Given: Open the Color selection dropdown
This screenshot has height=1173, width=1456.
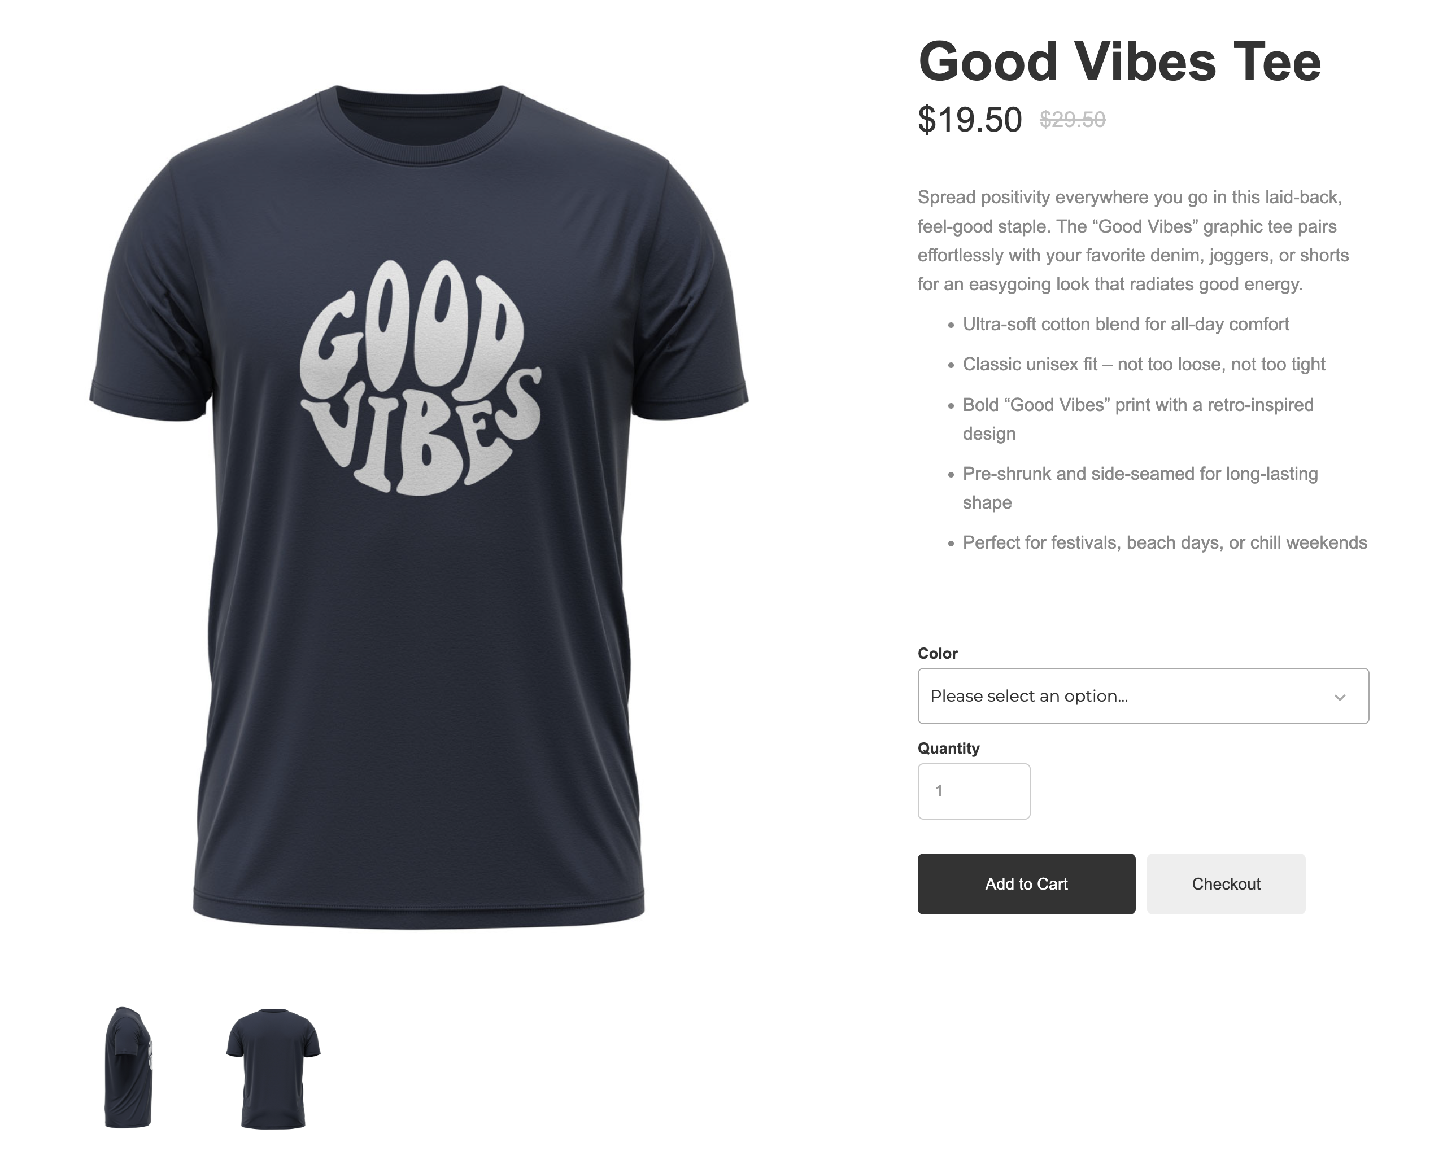Looking at the screenshot, I should (1143, 696).
